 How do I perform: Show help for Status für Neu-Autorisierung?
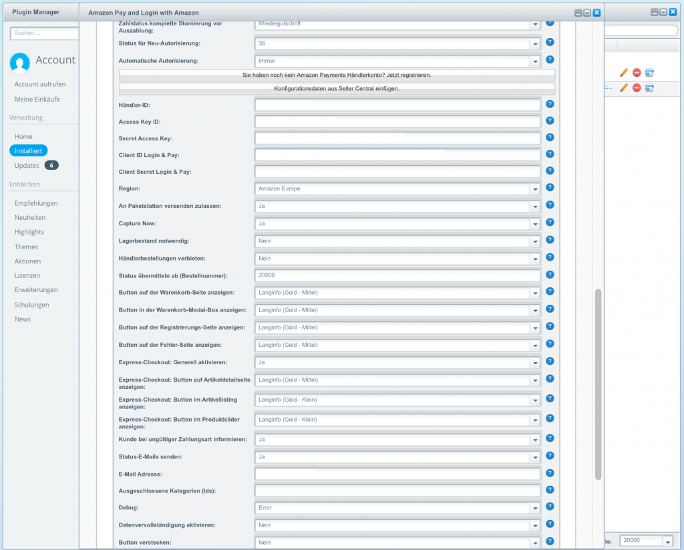tap(550, 42)
